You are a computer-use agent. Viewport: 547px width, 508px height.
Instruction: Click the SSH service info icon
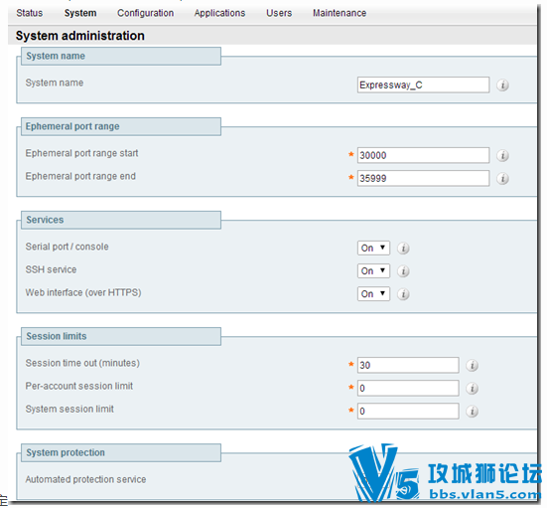pyautogui.click(x=403, y=271)
